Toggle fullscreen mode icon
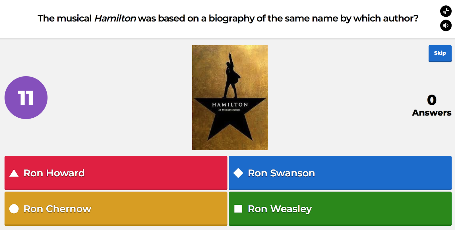This screenshot has width=455, height=230. pos(446,11)
